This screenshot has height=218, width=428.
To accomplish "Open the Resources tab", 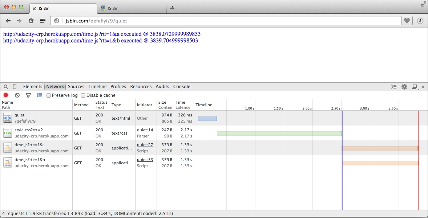I will (141, 87).
